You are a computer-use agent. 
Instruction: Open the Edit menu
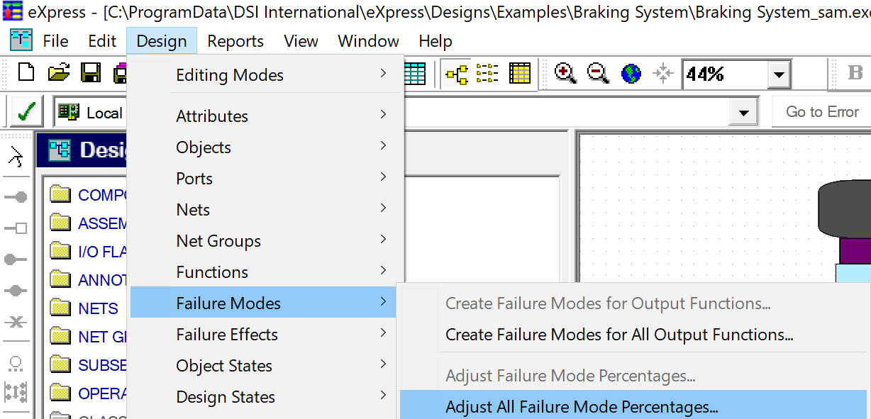point(102,41)
